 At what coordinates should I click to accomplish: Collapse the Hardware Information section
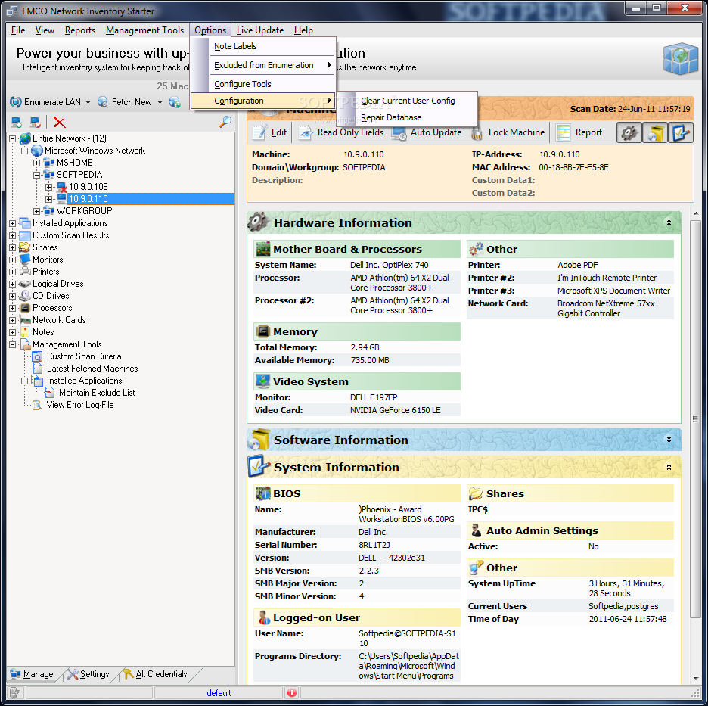tap(669, 222)
